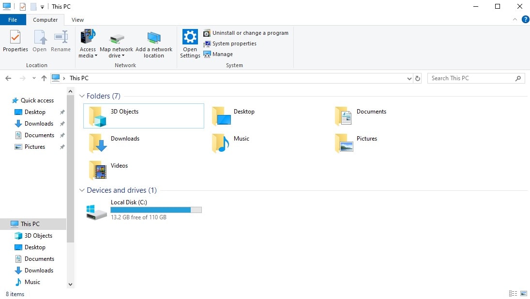Image resolution: width=530 pixels, height=299 pixels.
Task: Collapse the Devices and drives group
Action: coord(82,190)
